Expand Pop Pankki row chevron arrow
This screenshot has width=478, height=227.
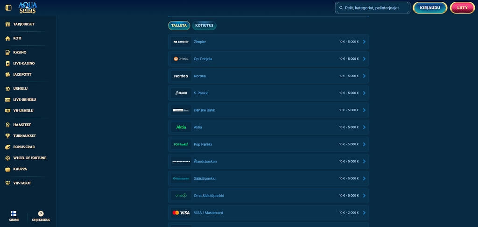(x=364, y=144)
